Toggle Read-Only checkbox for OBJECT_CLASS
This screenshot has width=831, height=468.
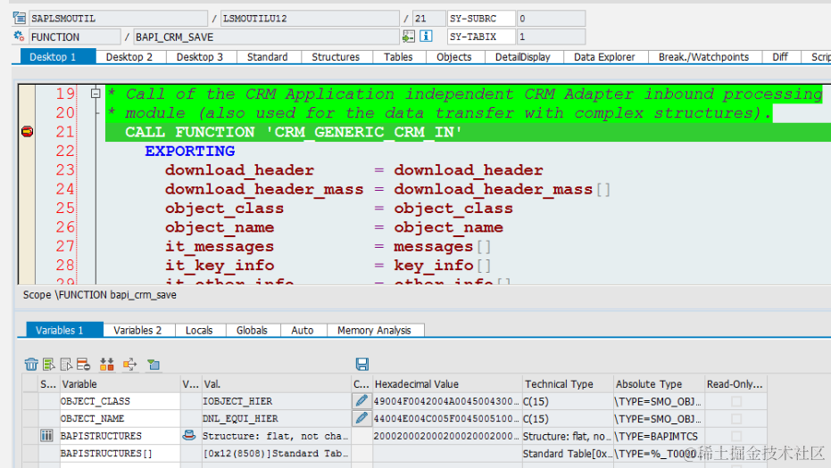(736, 401)
